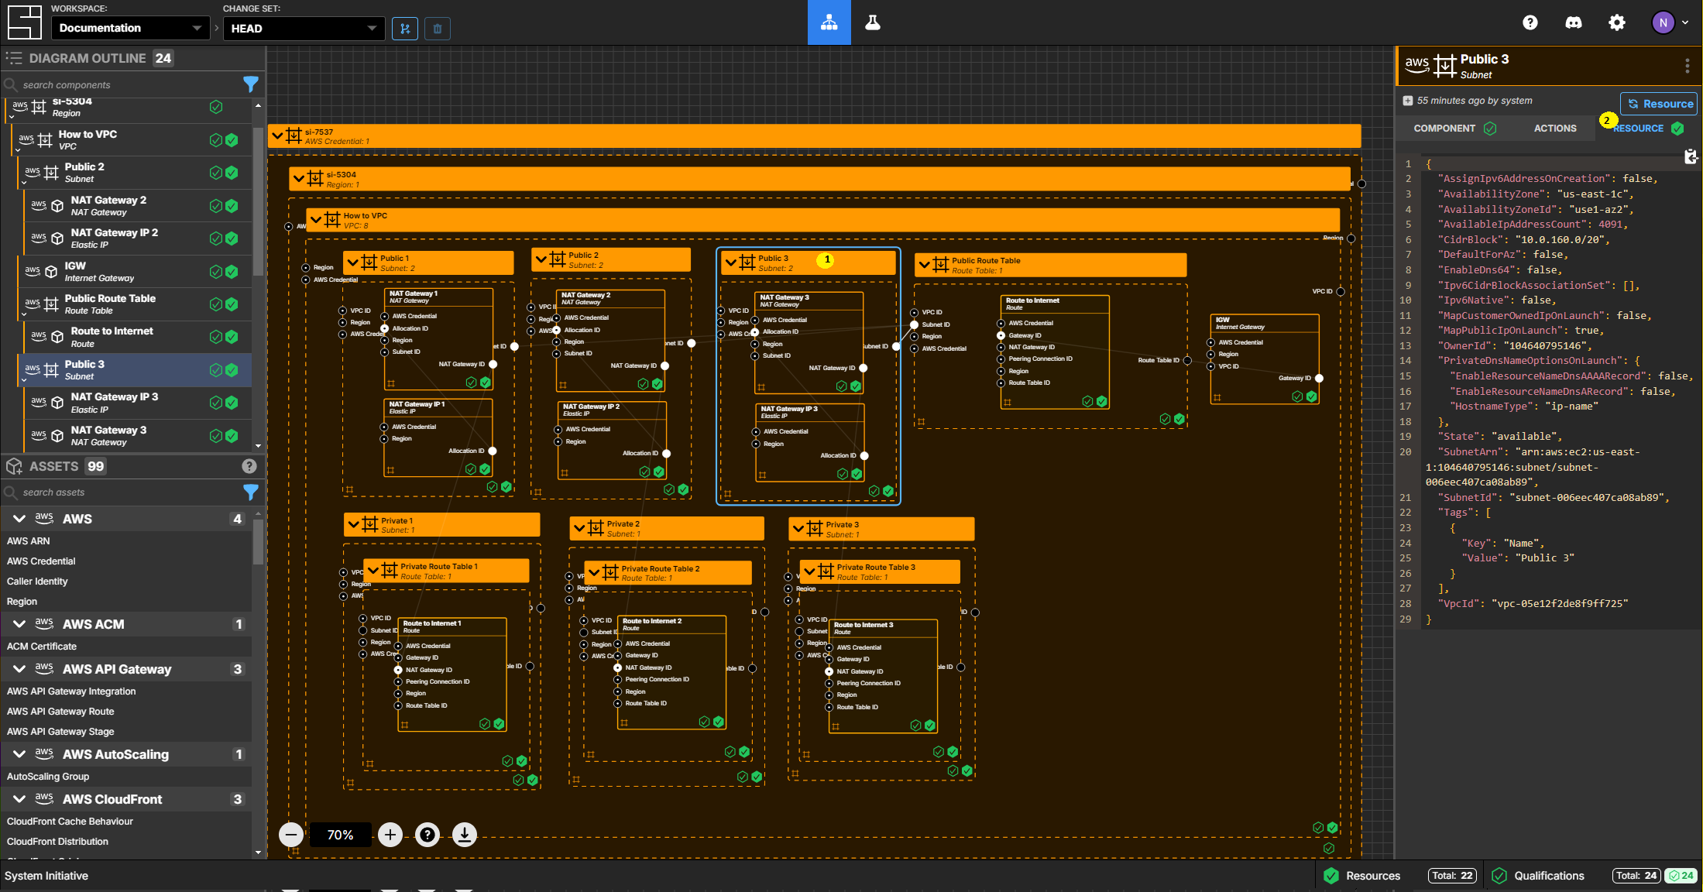Collapse the Public 3 frame on canvas

(x=730, y=262)
